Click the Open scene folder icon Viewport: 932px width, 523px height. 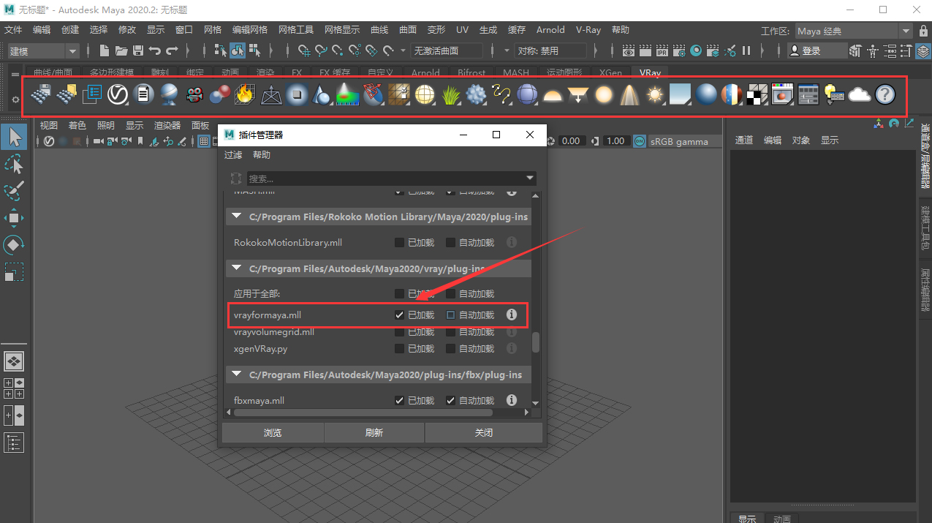point(121,50)
